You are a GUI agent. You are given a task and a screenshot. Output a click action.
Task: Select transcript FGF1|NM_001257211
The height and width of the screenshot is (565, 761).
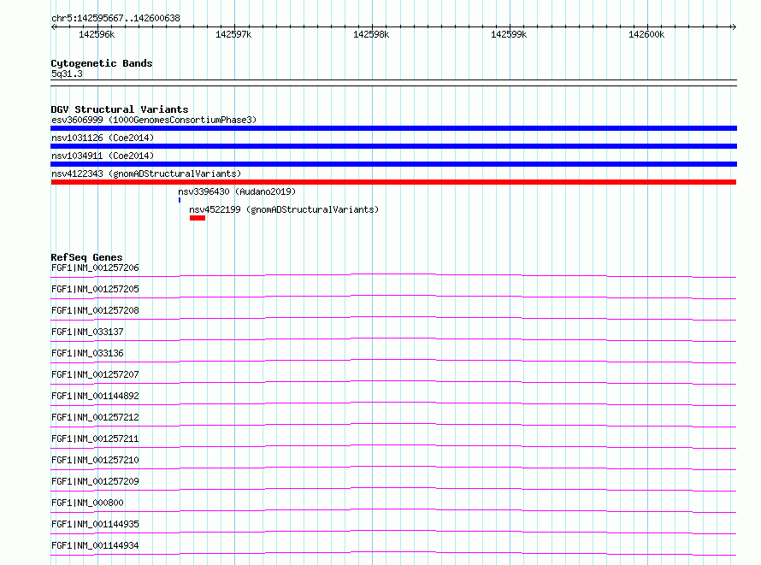(95, 438)
